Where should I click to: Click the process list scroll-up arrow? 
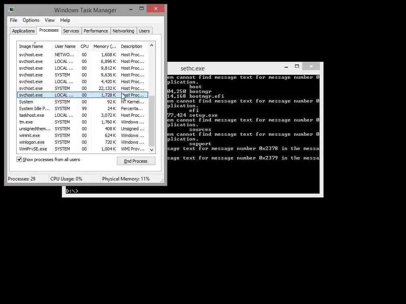152,45
